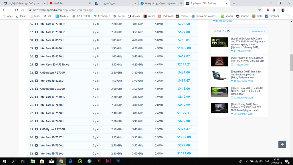Open the Windows Start menu
The image size is (293, 165).
click(5, 161)
